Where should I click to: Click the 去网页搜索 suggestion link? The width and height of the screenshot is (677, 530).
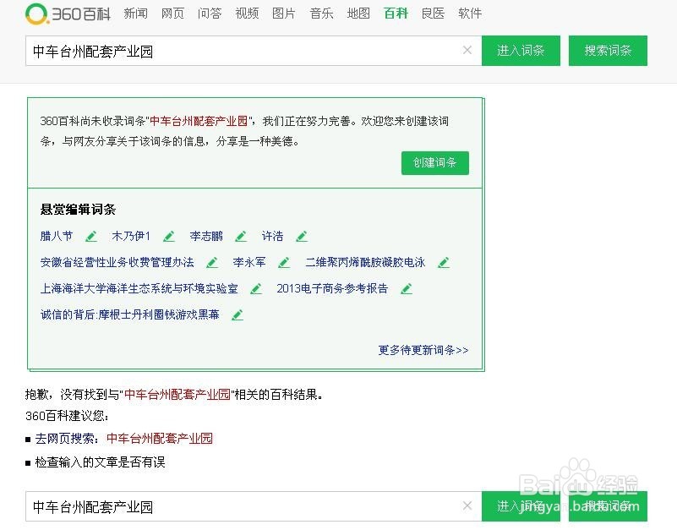67,439
